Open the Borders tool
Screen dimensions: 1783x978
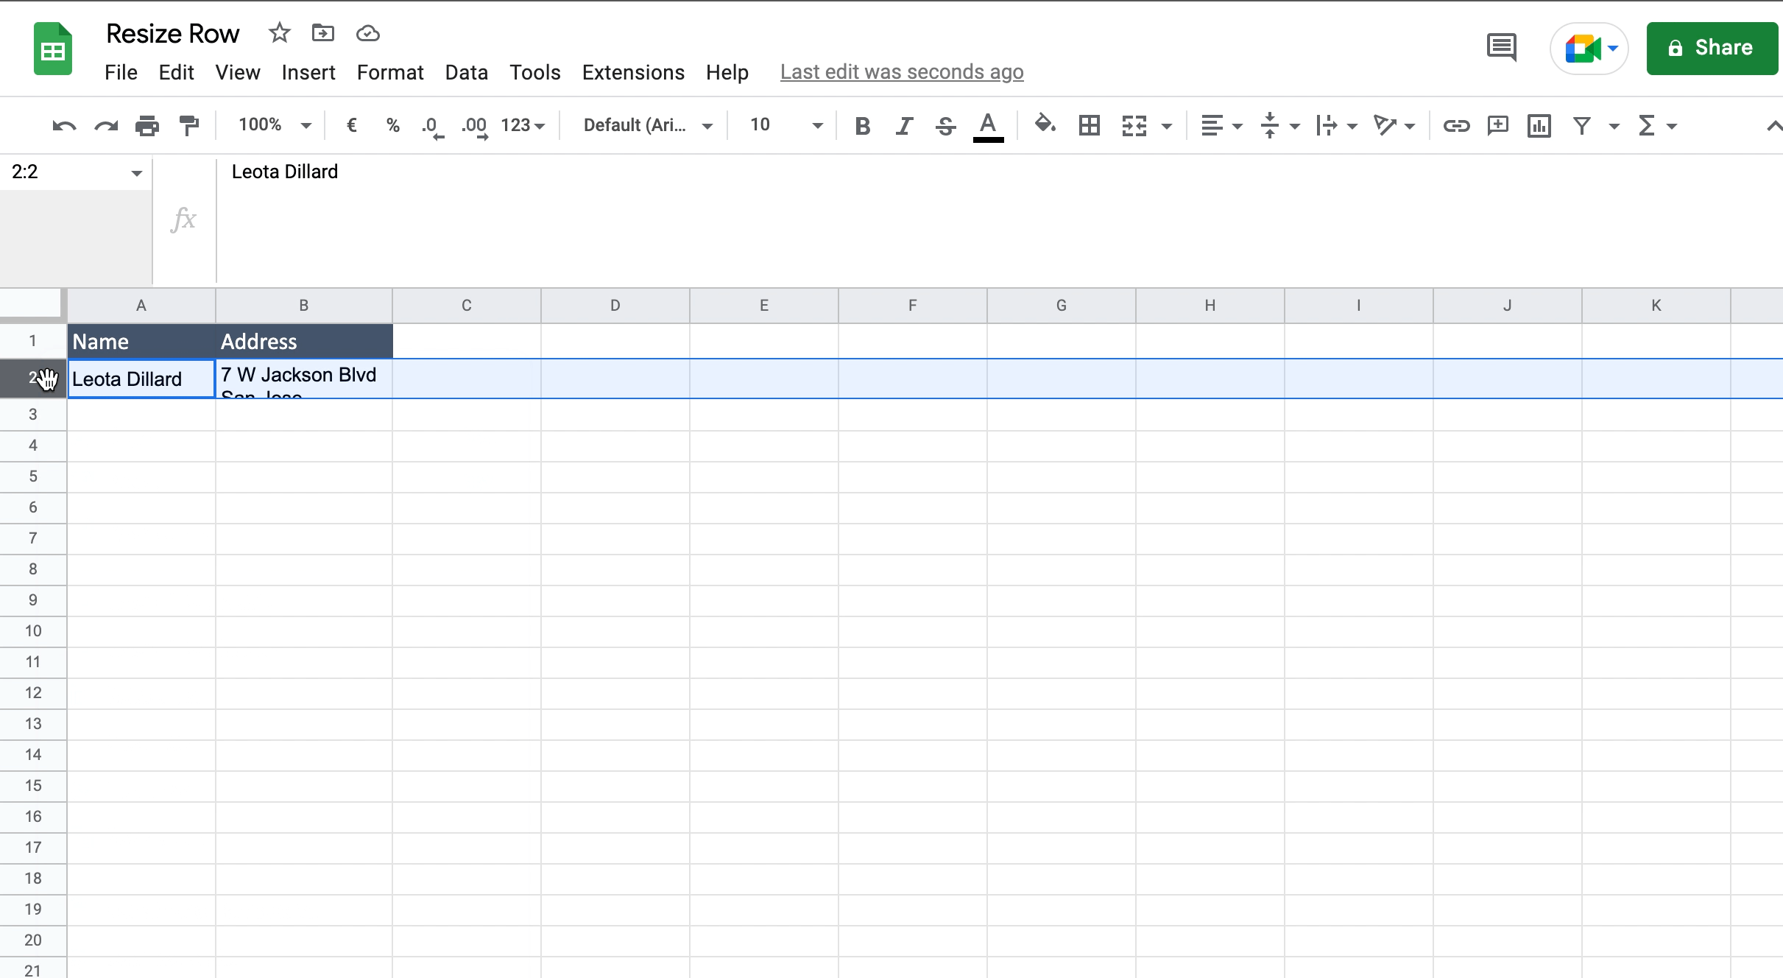(1089, 125)
